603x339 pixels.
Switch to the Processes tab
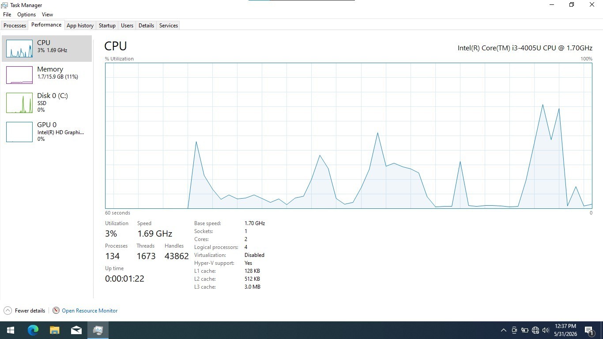(x=15, y=26)
